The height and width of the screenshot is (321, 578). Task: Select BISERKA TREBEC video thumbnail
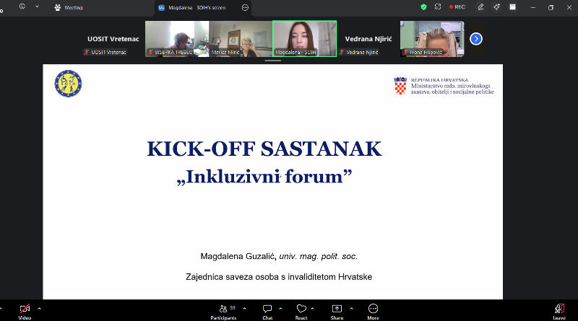177,39
